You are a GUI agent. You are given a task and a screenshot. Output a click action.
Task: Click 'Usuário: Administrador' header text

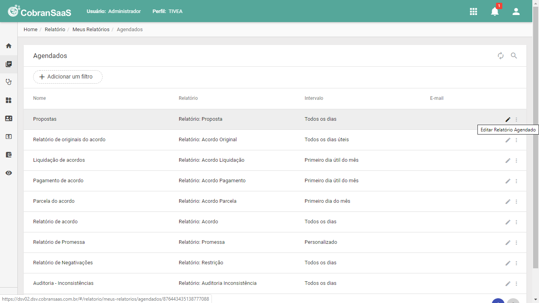[114, 11]
